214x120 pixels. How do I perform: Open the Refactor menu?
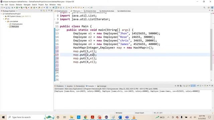(x=19, y=5)
